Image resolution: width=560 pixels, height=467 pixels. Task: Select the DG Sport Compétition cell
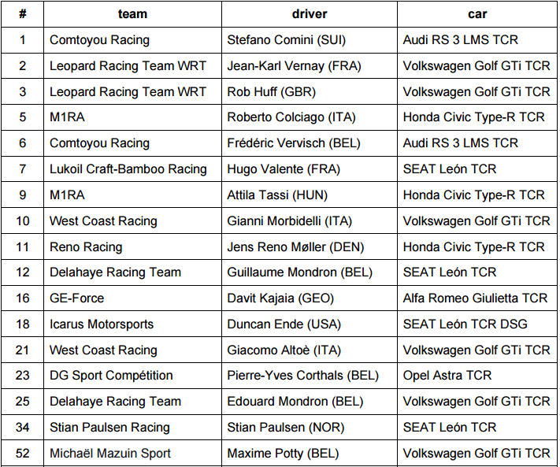coord(132,376)
